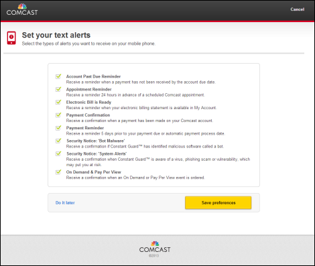Click the 'Appointment Reminder' label

tap(88, 89)
